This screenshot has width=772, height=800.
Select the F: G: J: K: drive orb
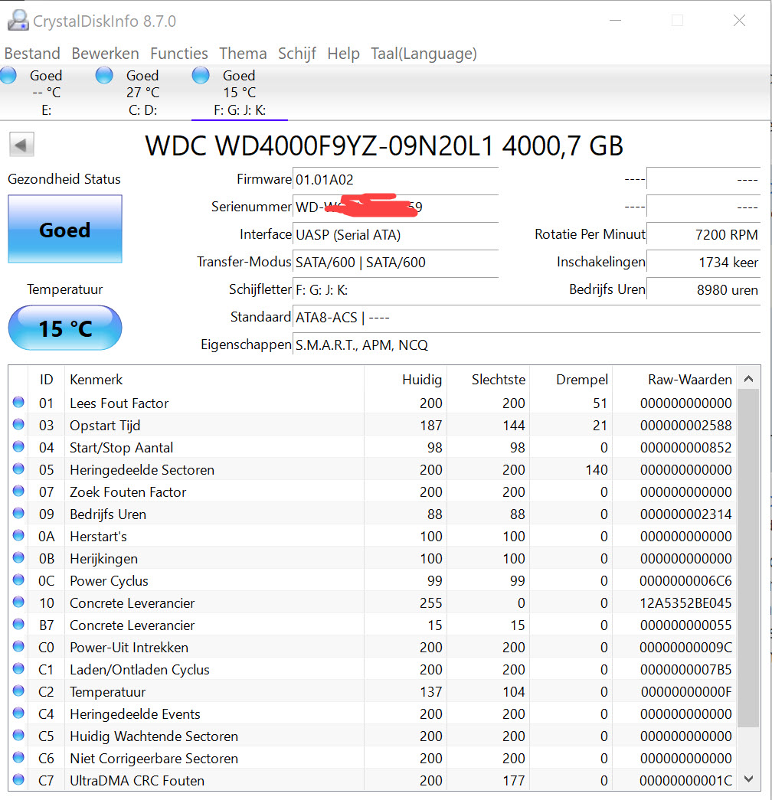tap(201, 75)
